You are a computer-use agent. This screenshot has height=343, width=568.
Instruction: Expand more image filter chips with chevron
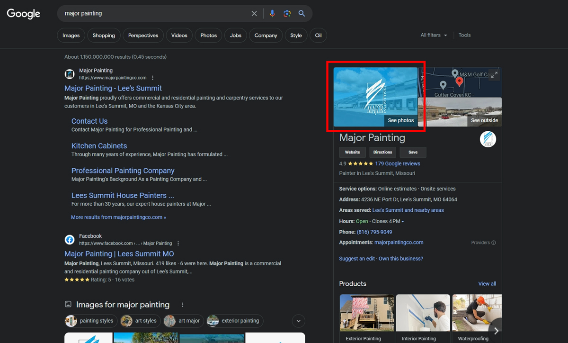coord(298,321)
